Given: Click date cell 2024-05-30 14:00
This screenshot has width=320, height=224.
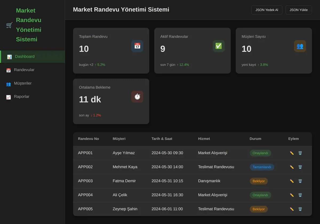Looking at the screenshot, I should click(167, 167).
